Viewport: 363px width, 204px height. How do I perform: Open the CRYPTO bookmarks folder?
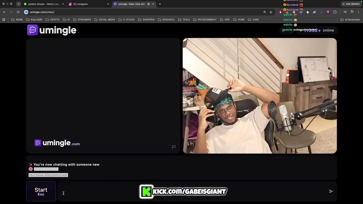[x=52, y=20]
